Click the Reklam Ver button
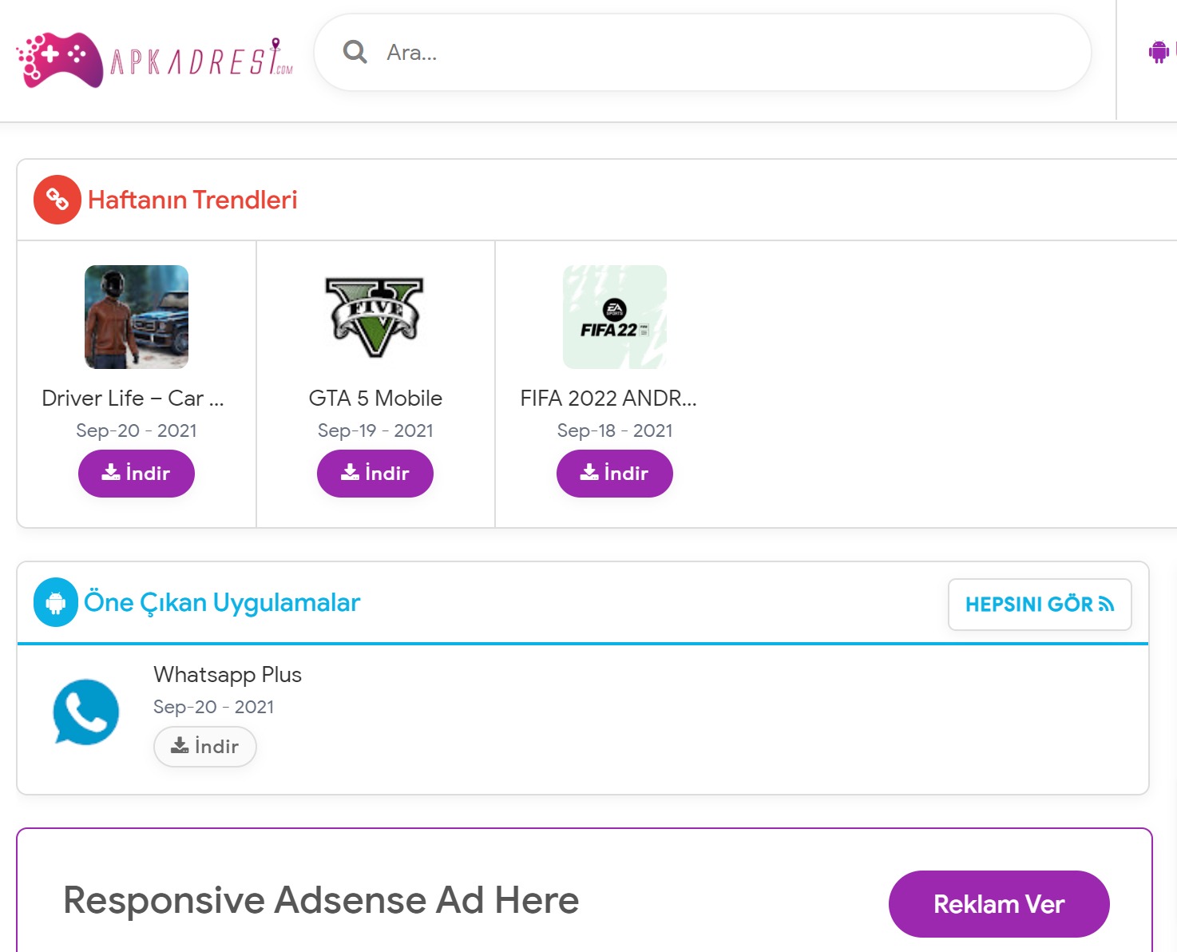The width and height of the screenshot is (1177, 952). (999, 904)
